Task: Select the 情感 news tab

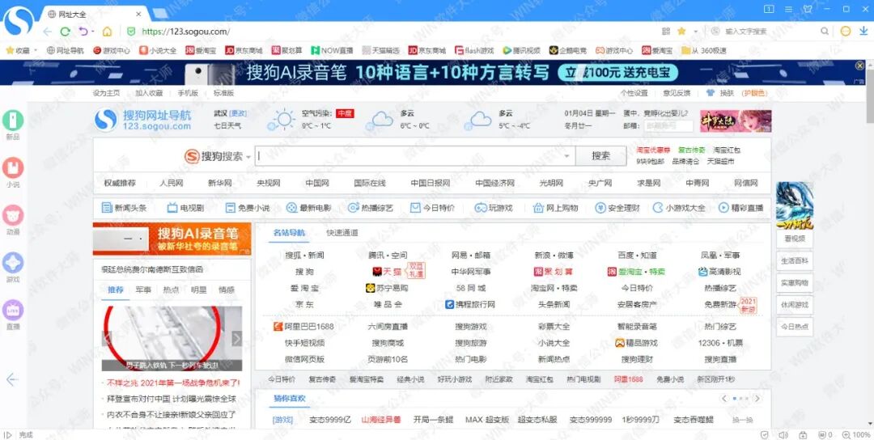Action: (x=227, y=290)
